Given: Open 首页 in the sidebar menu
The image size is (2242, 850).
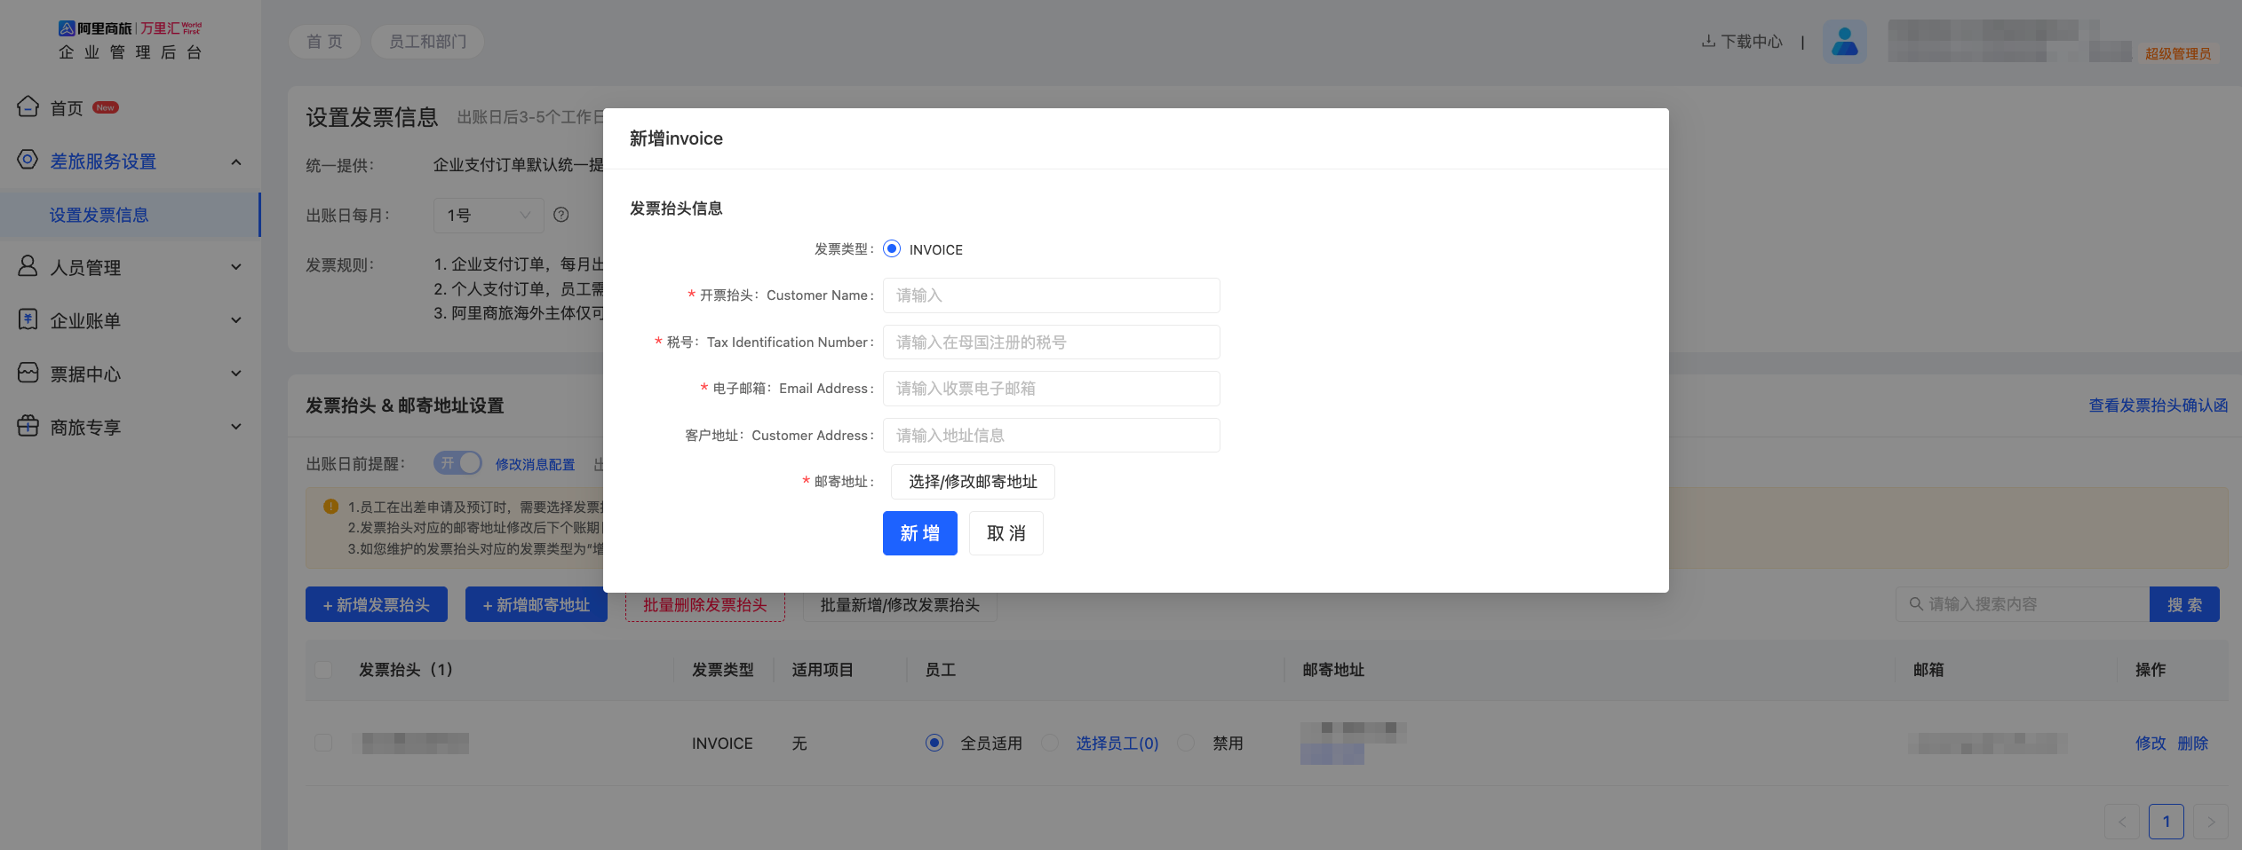Looking at the screenshot, I should (67, 108).
